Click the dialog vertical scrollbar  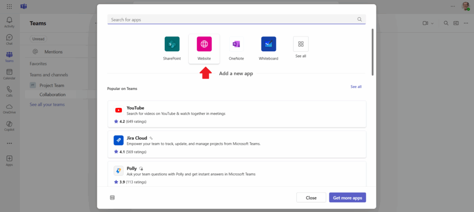(373, 52)
